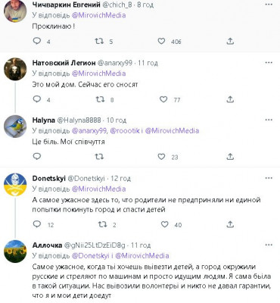
Task: Reply to Donetskyi's tweet with 12 replies
Action: 37,224
